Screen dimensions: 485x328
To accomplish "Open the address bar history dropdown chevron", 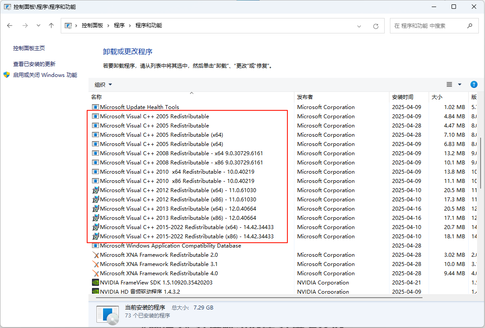I will click(x=359, y=26).
